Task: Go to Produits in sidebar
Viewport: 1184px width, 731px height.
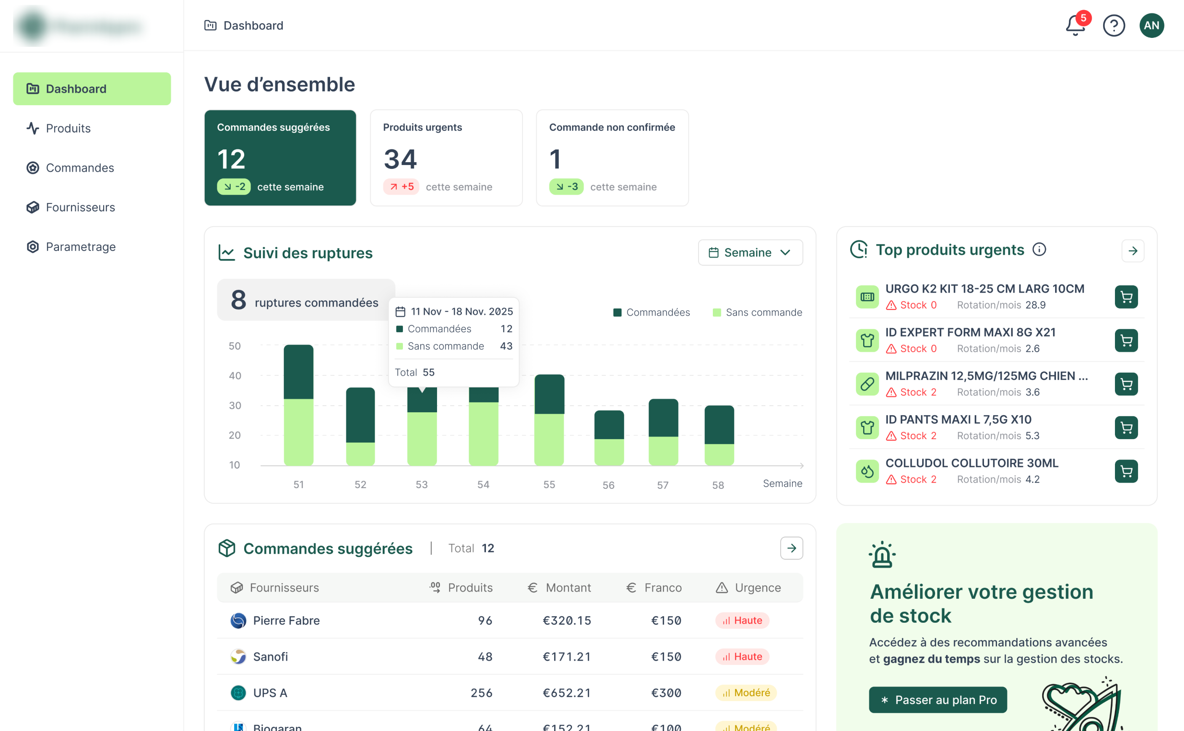Action: pos(68,128)
